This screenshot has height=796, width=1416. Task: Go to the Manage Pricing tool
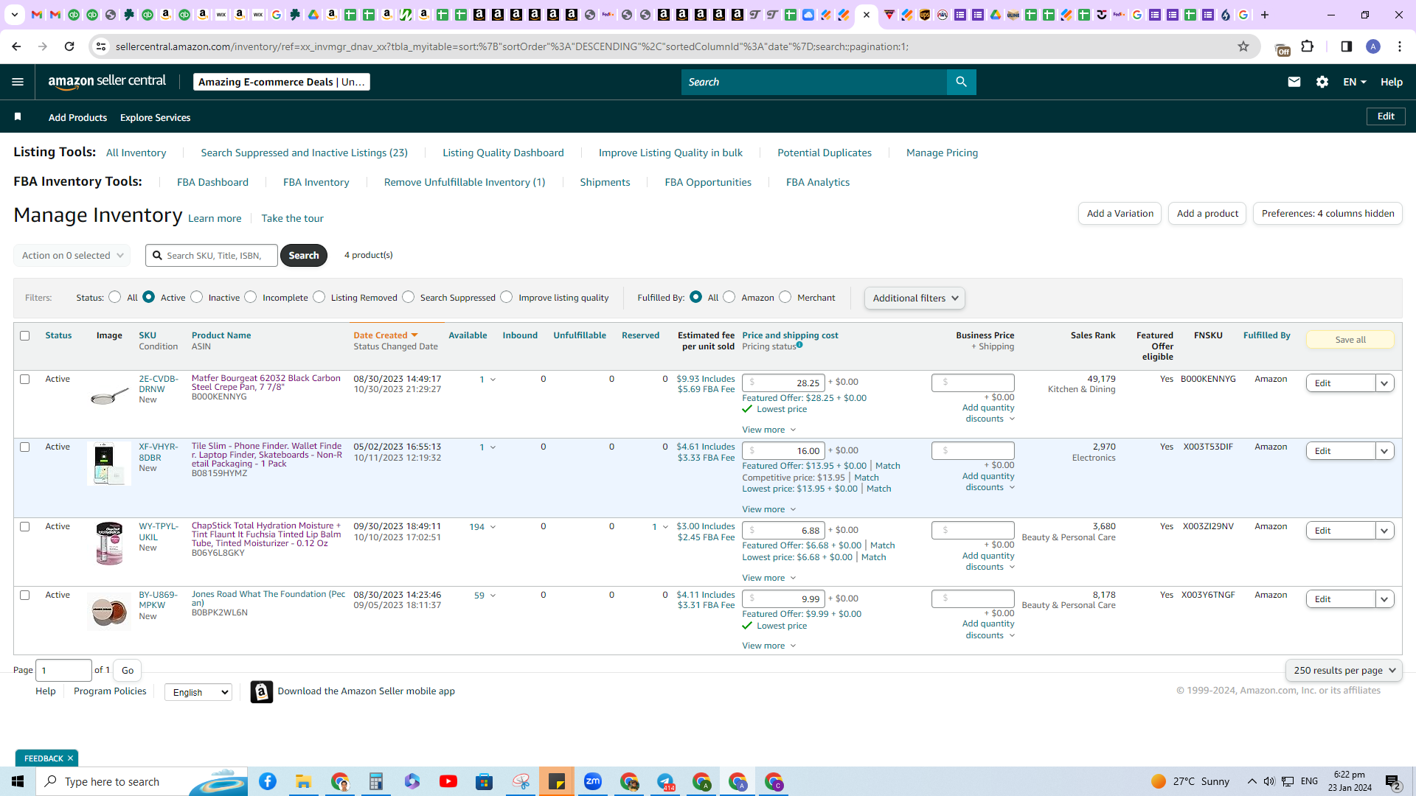pos(942,153)
